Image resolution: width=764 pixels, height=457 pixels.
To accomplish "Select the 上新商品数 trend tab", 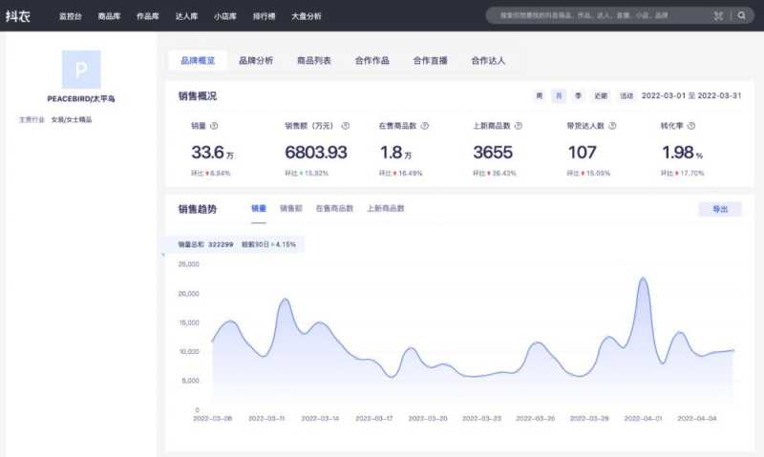I will tap(386, 209).
